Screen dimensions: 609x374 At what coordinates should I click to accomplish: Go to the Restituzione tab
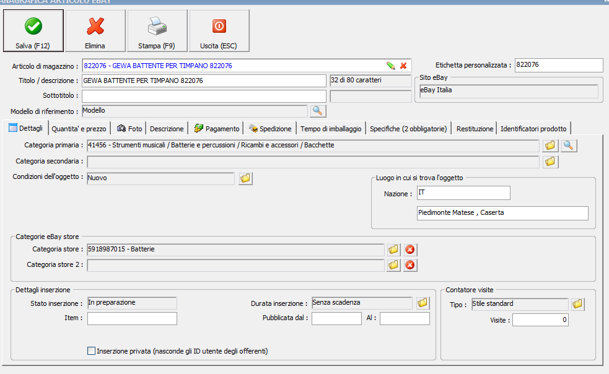pyautogui.click(x=475, y=129)
